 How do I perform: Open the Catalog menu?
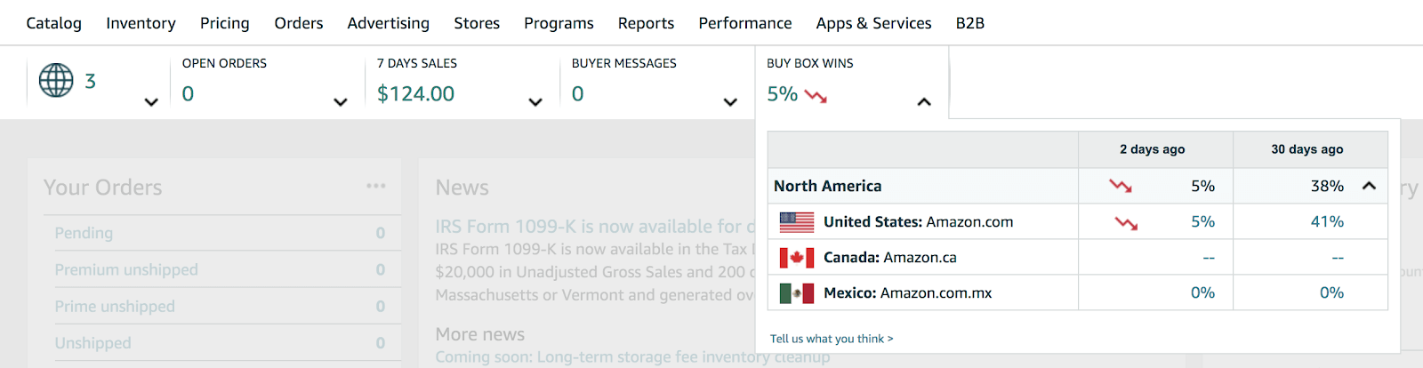tap(53, 23)
